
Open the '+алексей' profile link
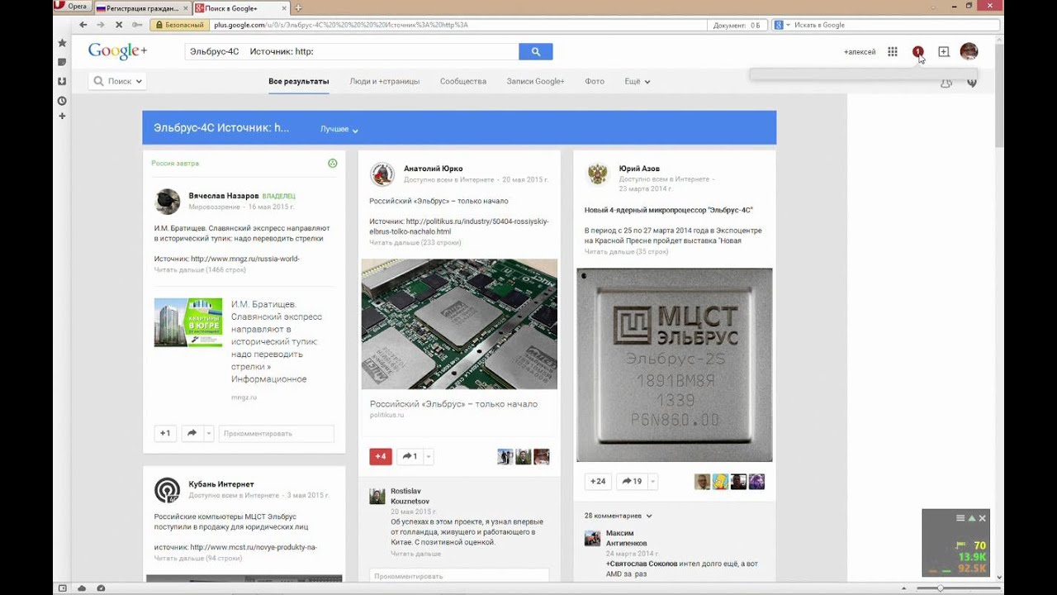[860, 52]
